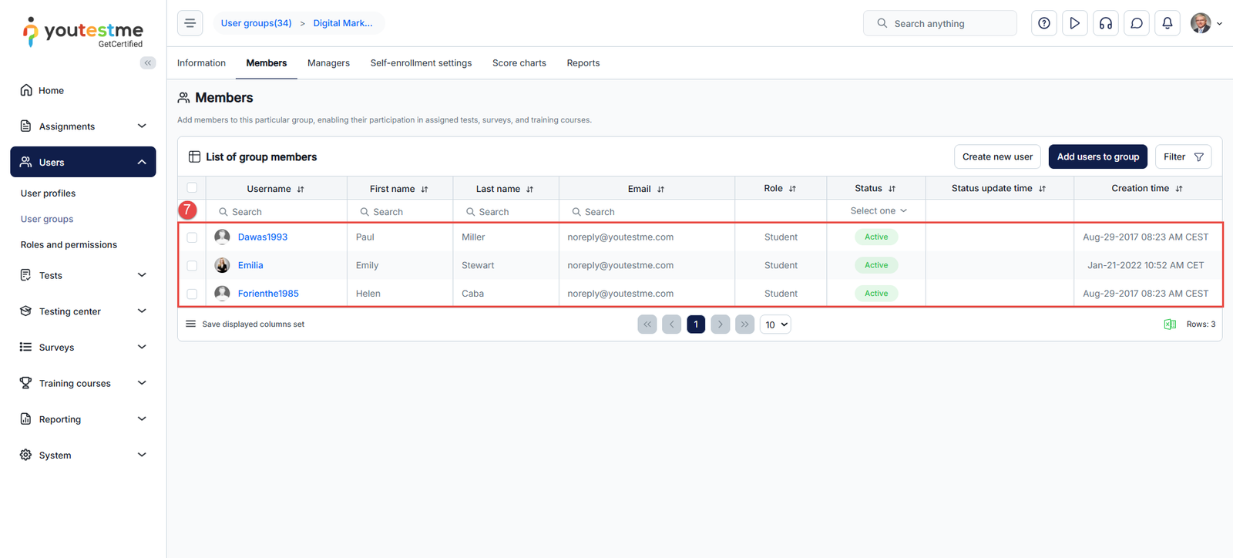Switch to the Managers tab
This screenshot has height=558, width=1233.
click(328, 63)
